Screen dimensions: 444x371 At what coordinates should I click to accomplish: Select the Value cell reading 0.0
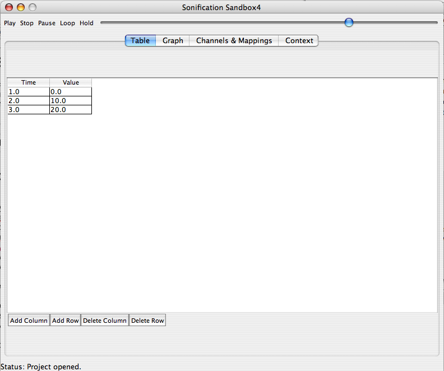[71, 92]
